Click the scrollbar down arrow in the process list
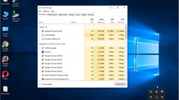The height and width of the screenshot is (100, 179). pos(126,80)
